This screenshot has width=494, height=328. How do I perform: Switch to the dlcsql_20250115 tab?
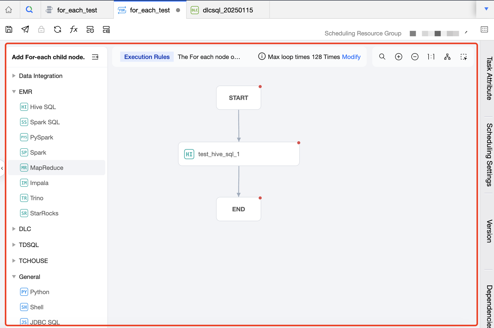click(x=227, y=10)
